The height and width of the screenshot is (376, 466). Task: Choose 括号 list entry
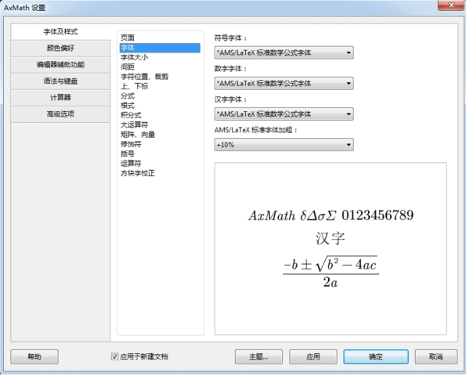point(160,154)
